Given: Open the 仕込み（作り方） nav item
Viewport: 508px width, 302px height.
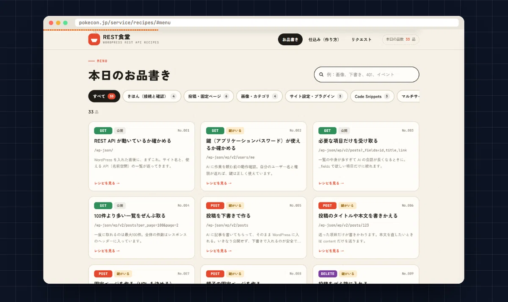Looking at the screenshot, I should 324,39.
